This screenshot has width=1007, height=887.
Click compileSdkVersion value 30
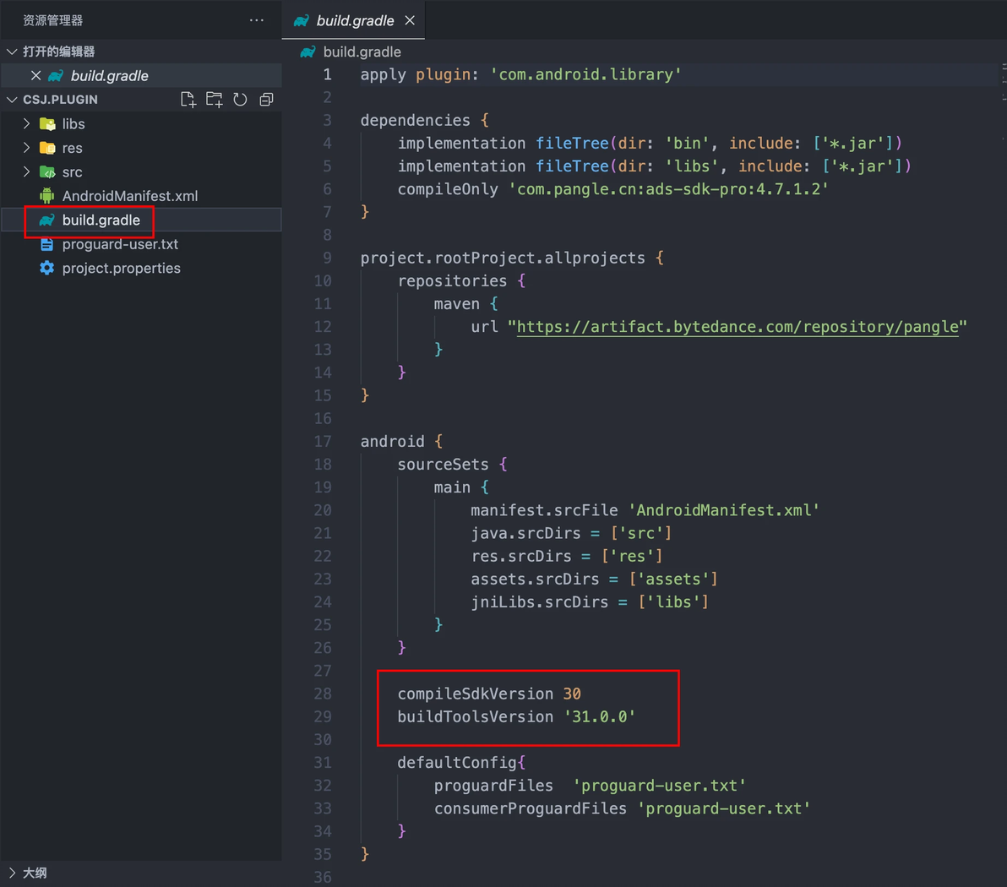pos(572,694)
